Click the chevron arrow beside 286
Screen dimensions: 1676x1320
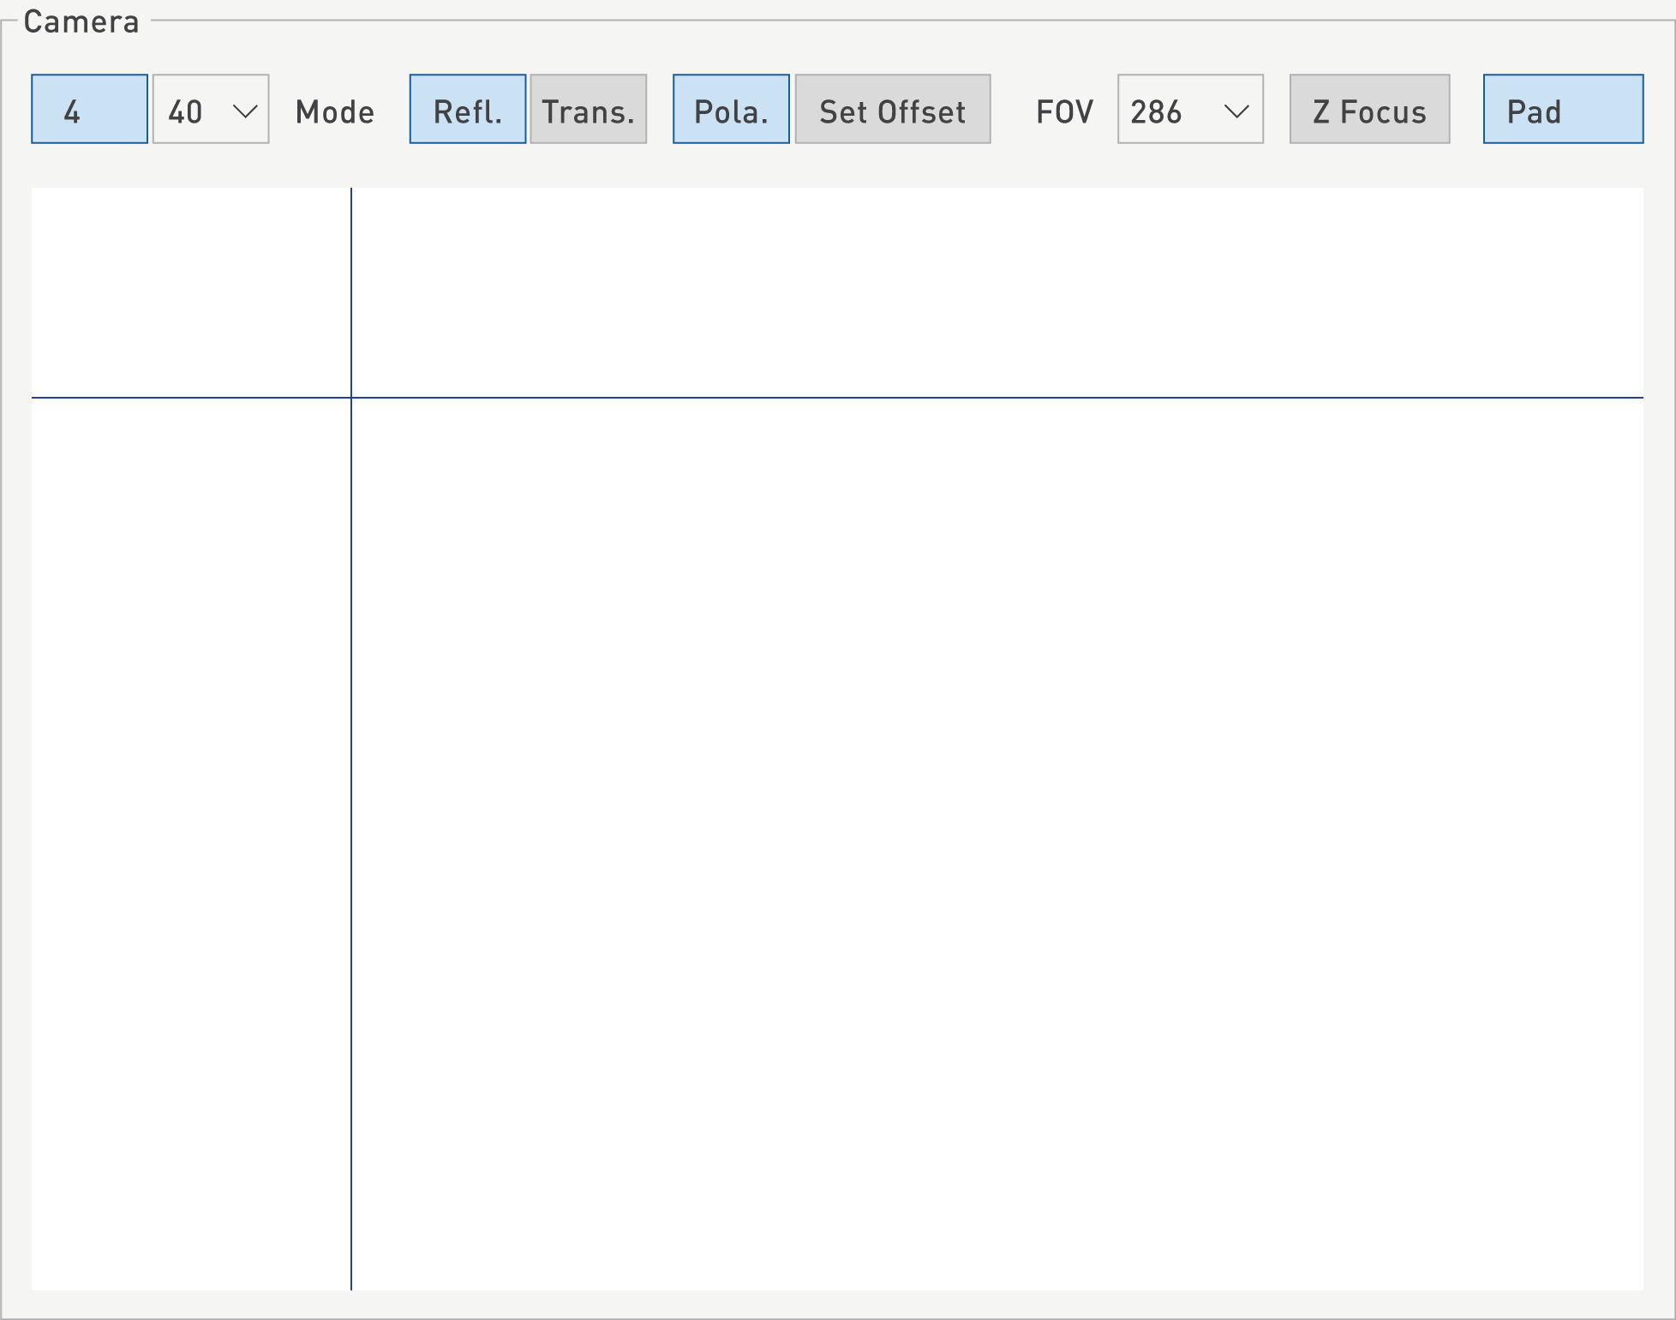point(1236,111)
